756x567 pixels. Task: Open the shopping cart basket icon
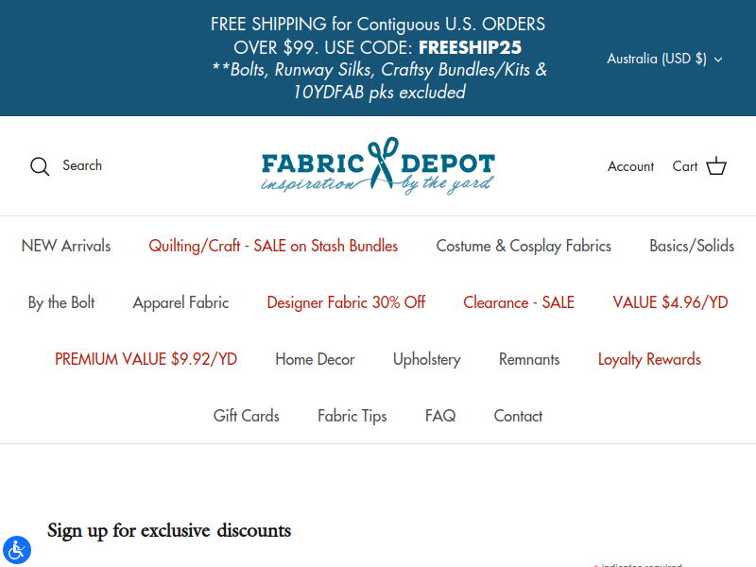(716, 166)
